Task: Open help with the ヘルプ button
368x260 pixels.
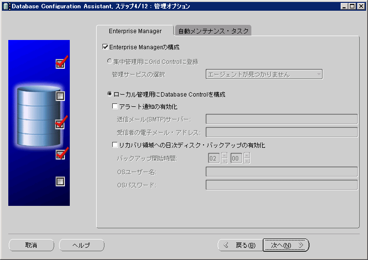Action: click(82, 245)
